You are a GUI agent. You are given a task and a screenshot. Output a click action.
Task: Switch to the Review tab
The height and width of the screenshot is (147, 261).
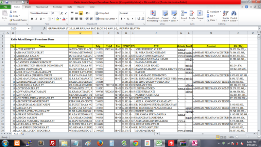81,7
